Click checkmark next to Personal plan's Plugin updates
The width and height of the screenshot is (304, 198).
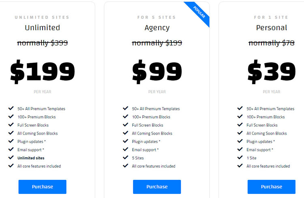240,141
